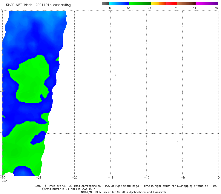Click the gray segment of the color bar
Screen dimensions: 221x194
coord(106,4)
